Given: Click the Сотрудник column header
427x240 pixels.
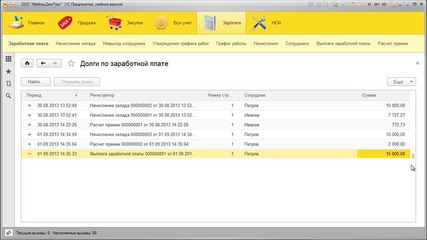Looking at the screenshot, I should [298, 95].
